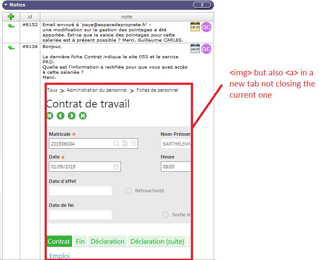
Task: Reply to note #8152 green arrow
Action: (x=11, y=26)
